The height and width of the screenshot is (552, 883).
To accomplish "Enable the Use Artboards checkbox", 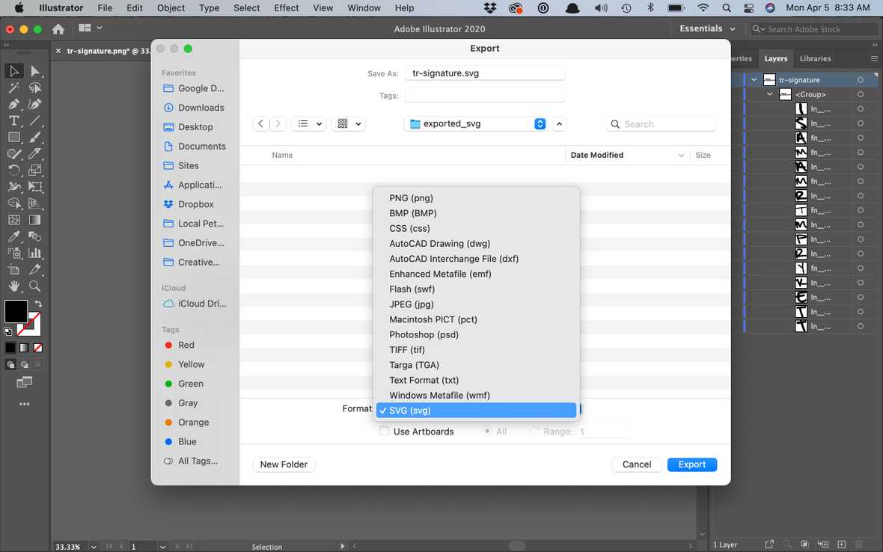I will point(384,432).
